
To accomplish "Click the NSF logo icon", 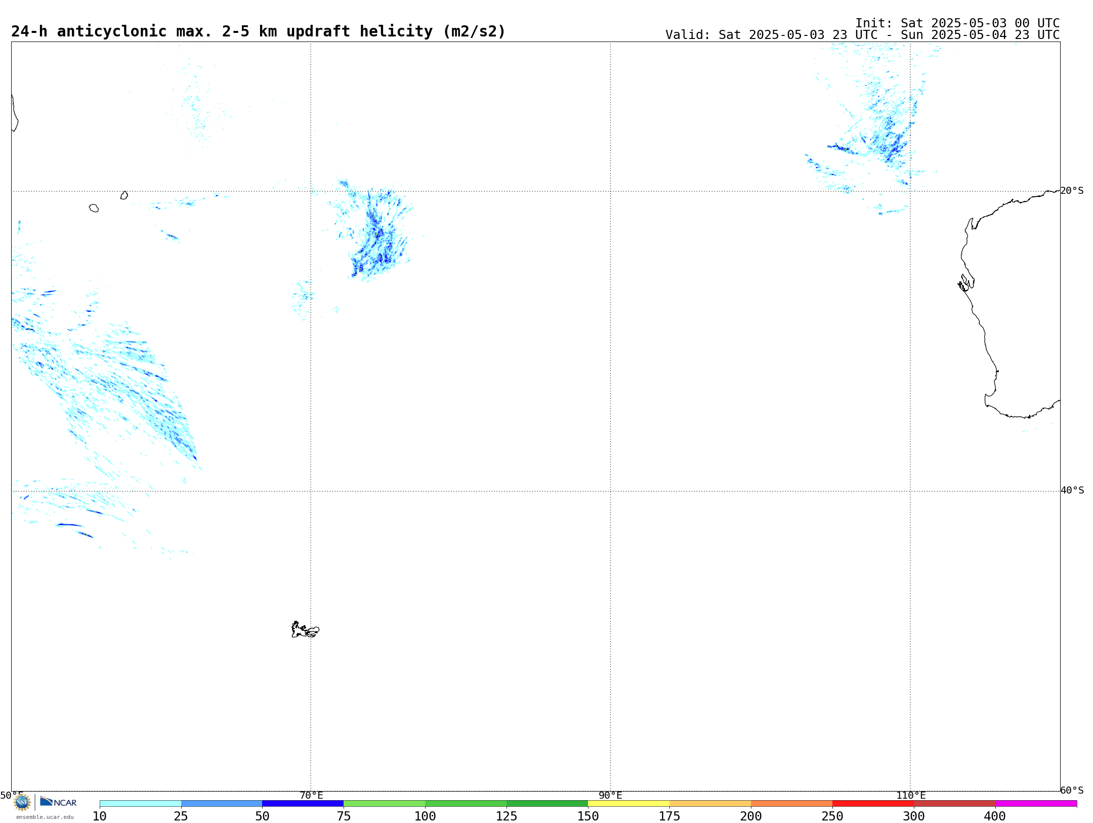I will (22, 802).
